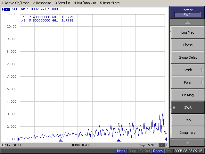Open the Smith chart submenu

188,70
